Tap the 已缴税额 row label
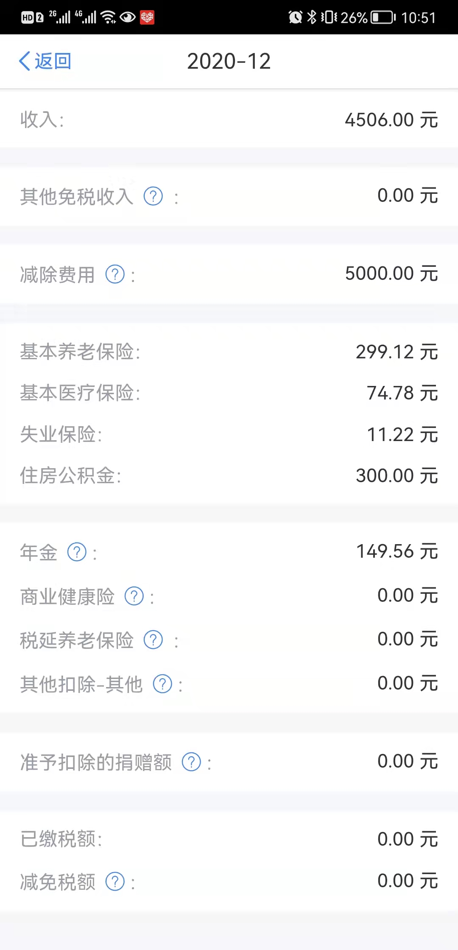Image resolution: width=458 pixels, height=950 pixels. click(x=61, y=839)
